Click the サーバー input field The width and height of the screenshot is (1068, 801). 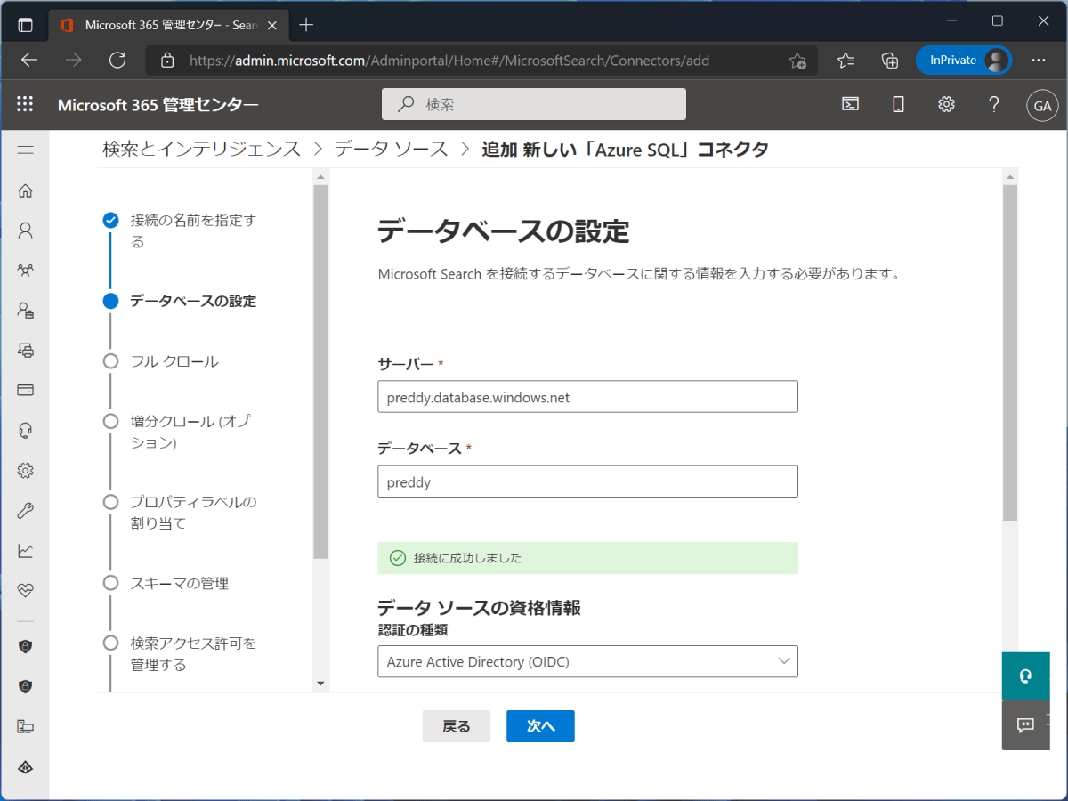[587, 397]
